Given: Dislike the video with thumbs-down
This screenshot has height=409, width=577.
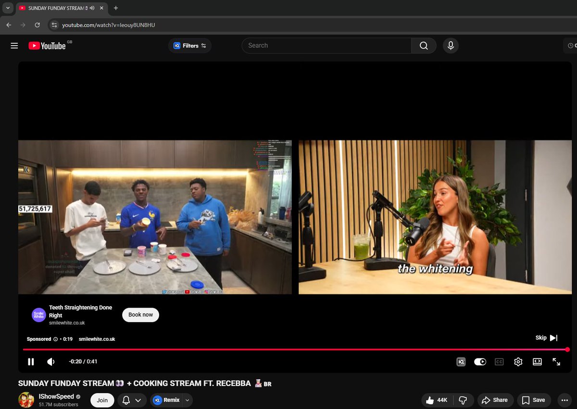Looking at the screenshot, I should click(x=463, y=400).
